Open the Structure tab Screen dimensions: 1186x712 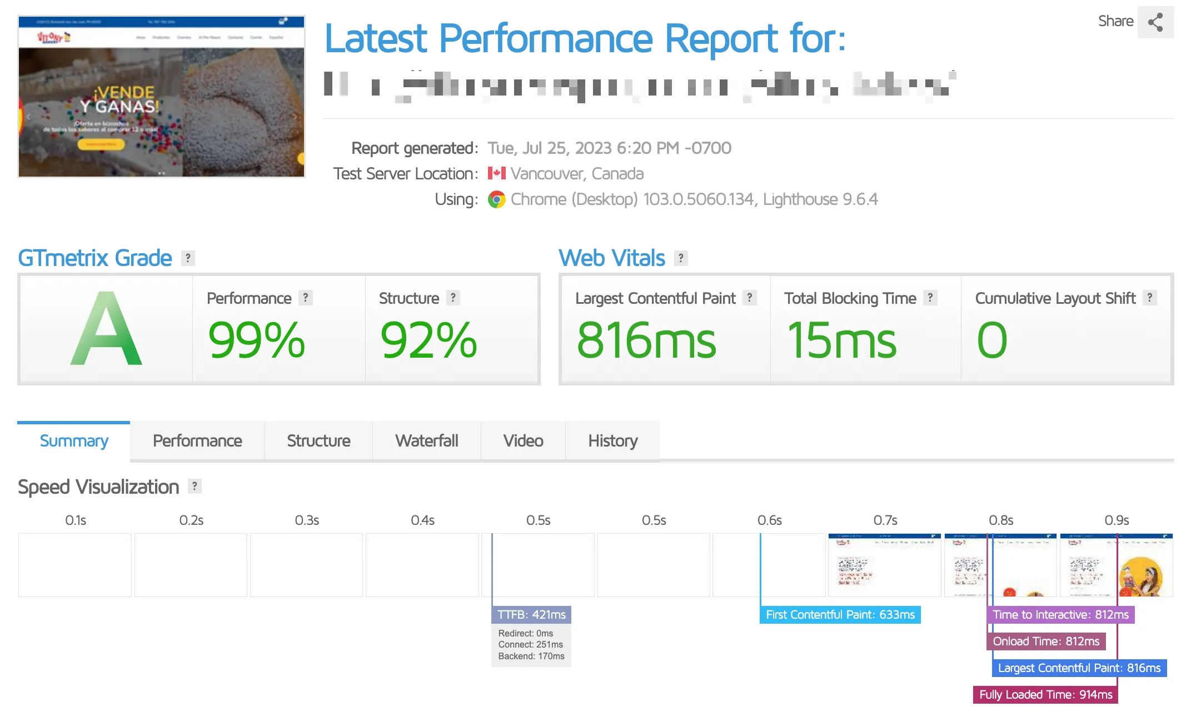pos(318,441)
